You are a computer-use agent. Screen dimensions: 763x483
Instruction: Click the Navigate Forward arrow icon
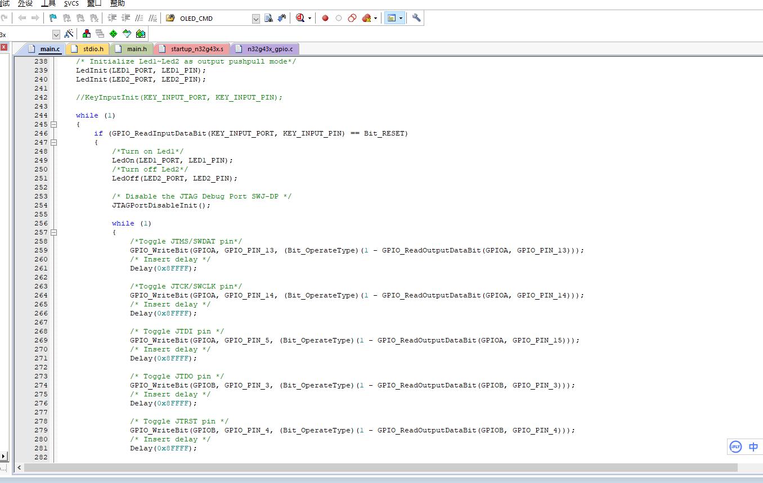[35, 18]
